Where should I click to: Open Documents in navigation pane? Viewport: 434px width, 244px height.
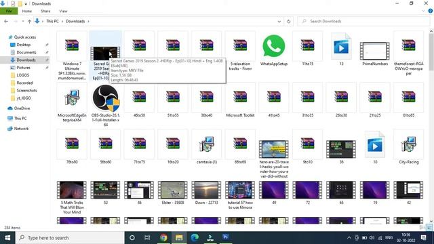26,52
